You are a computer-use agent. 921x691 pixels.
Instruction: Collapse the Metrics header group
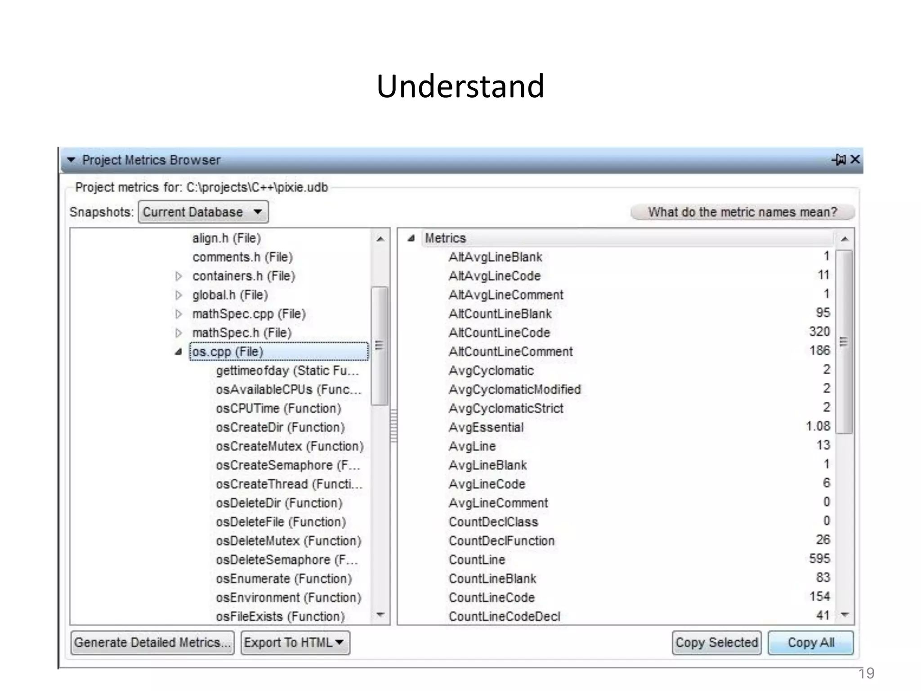(411, 238)
